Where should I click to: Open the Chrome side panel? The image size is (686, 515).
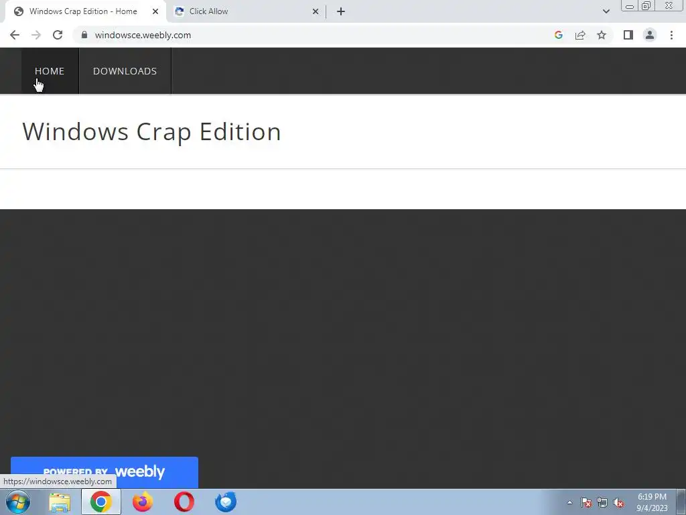[628, 35]
